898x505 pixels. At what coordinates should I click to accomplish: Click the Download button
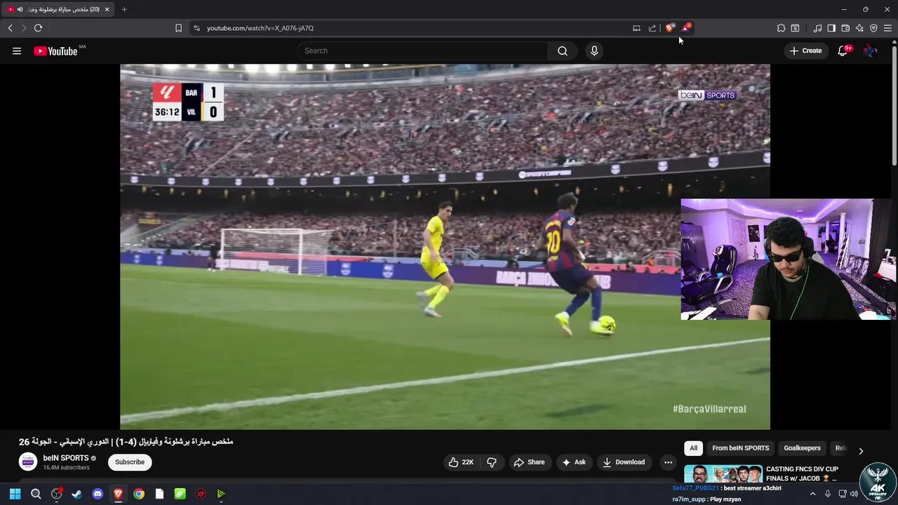point(624,462)
